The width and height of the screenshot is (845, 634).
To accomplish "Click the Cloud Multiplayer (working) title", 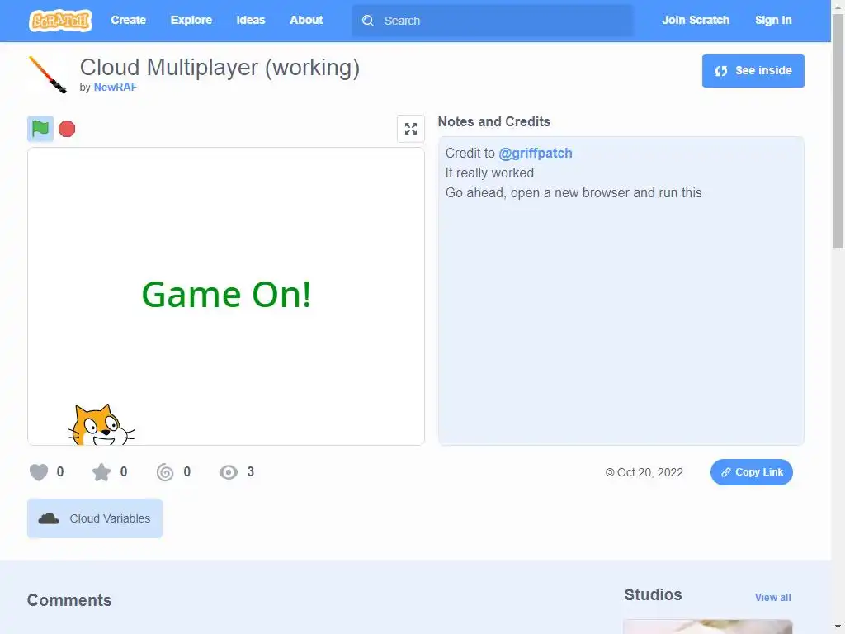I will pyautogui.click(x=220, y=68).
